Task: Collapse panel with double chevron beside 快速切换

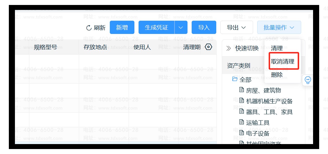Action: click(228, 48)
